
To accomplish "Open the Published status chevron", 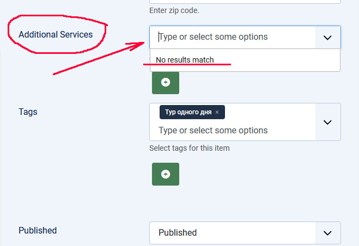I will point(327,232).
